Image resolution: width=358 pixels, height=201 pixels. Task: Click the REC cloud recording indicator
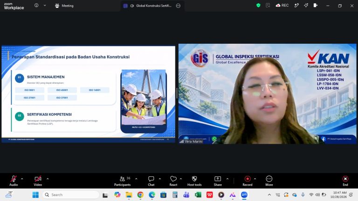click(x=282, y=6)
